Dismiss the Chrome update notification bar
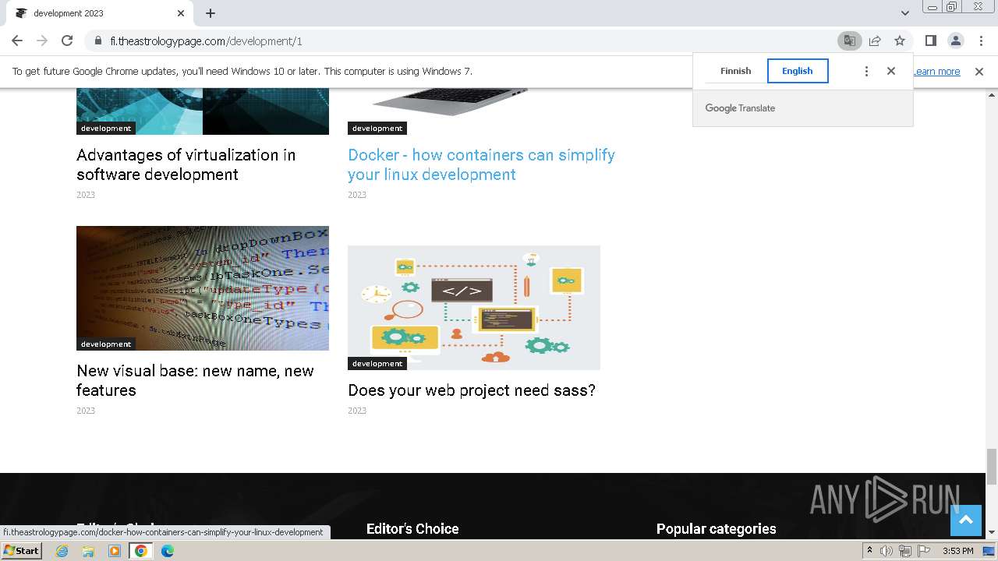 (x=979, y=71)
